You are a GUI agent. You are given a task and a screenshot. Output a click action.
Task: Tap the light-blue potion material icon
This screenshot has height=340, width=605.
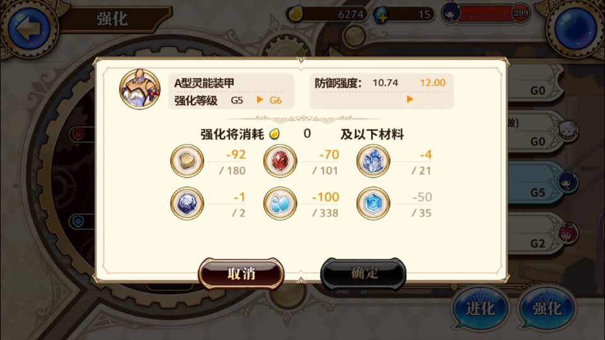280,203
